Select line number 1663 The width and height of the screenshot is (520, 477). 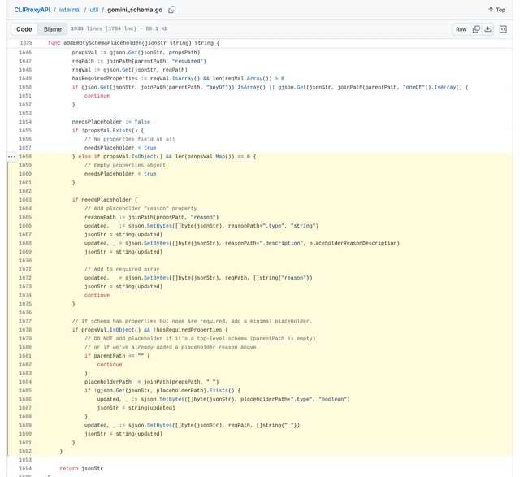click(x=25, y=200)
